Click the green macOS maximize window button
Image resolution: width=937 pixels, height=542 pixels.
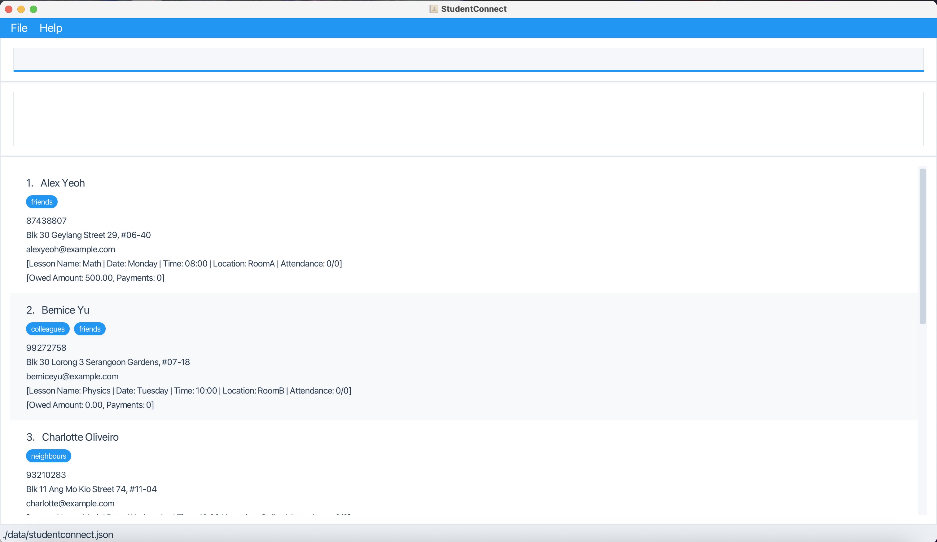click(33, 9)
